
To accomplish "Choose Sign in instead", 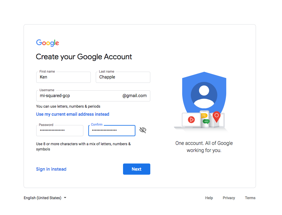I will pyautogui.click(x=51, y=169).
